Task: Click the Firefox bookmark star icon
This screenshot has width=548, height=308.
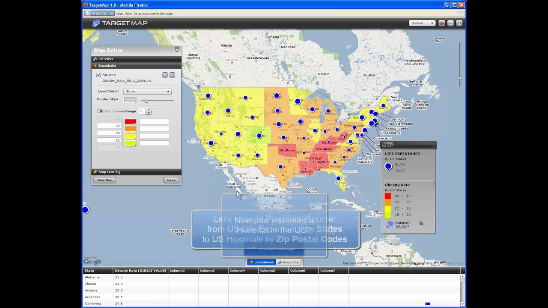Action: (x=460, y=13)
